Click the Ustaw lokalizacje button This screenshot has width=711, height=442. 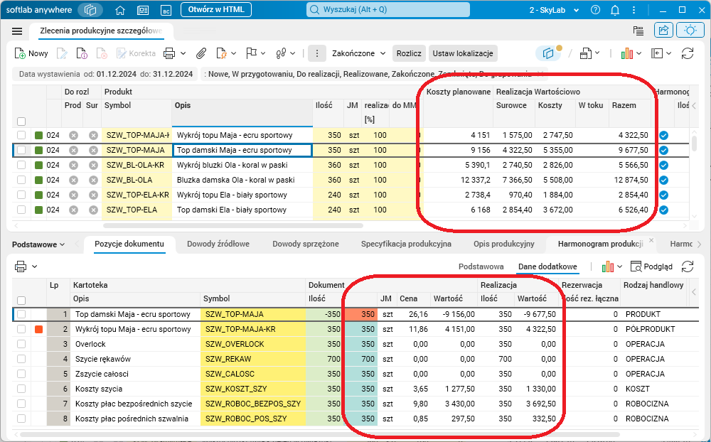[x=463, y=53]
